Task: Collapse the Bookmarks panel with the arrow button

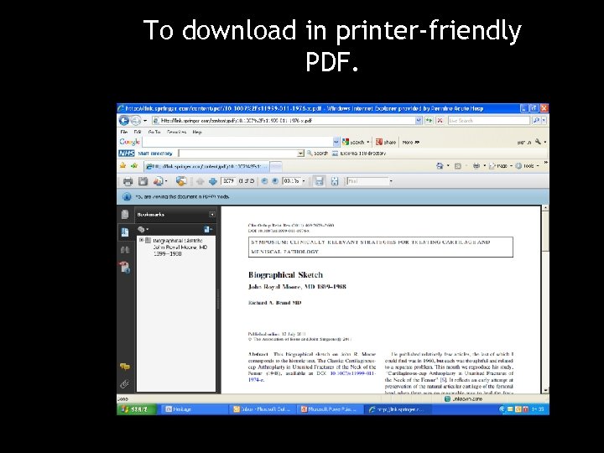Action: [212, 215]
